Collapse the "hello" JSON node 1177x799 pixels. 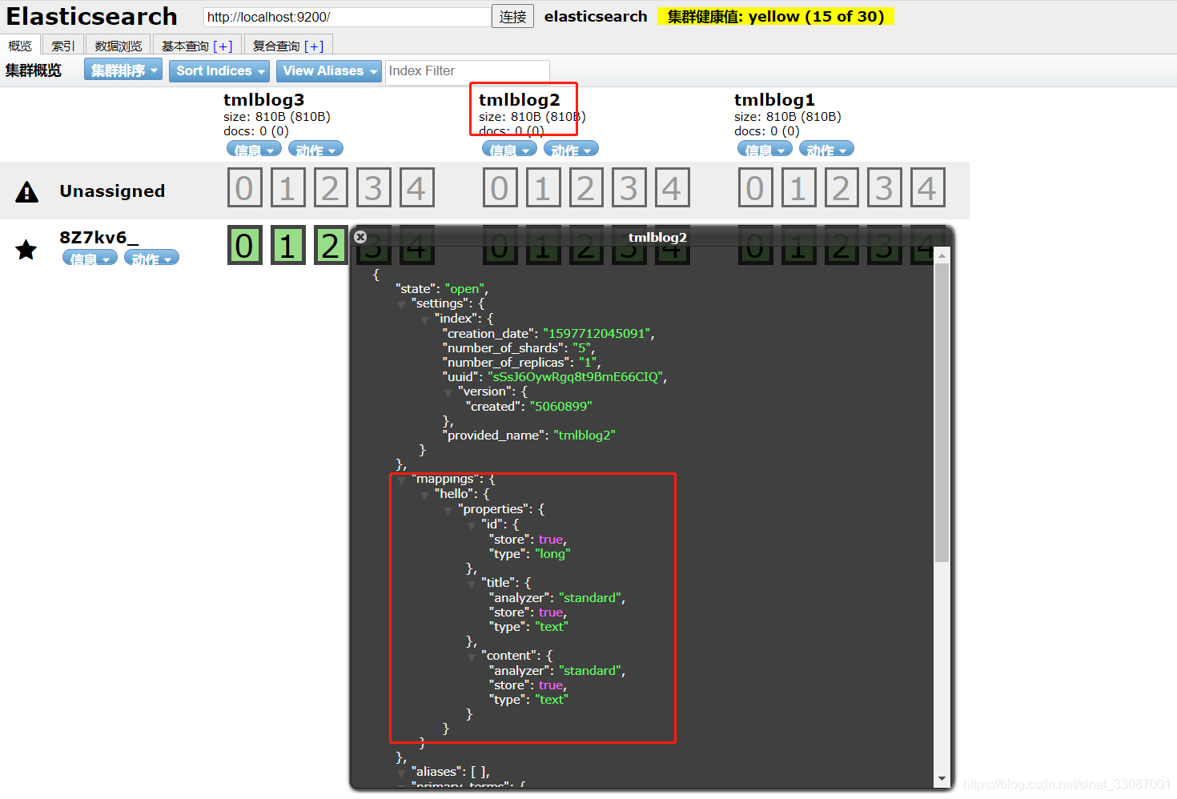pyautogui.click(x=425, y=495)
